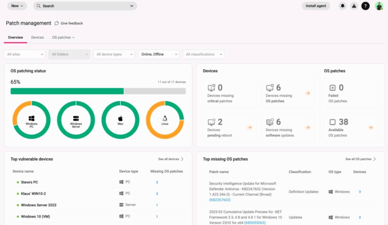Click the 11 out of 17 devices label
The width and height of the screenshot is (388, 225).
click(171, 82)
